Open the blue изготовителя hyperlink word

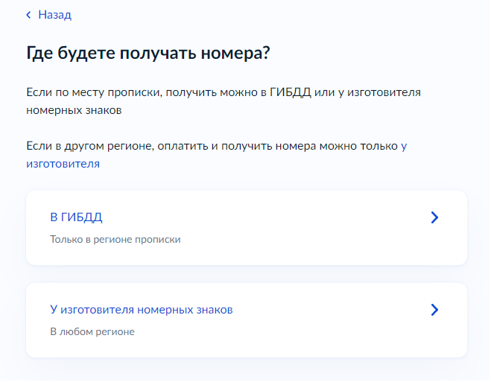pos(63,164)
